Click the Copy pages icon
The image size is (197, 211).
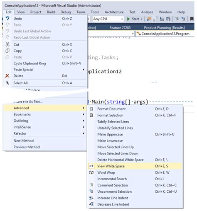click(x=7, y=51)
